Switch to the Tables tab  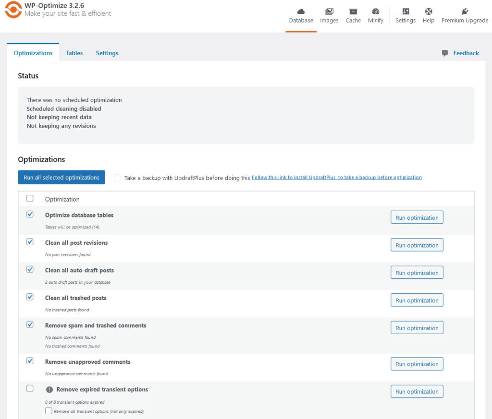74,53
